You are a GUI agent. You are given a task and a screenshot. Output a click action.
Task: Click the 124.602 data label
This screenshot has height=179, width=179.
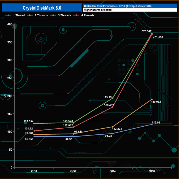(68, 121)
